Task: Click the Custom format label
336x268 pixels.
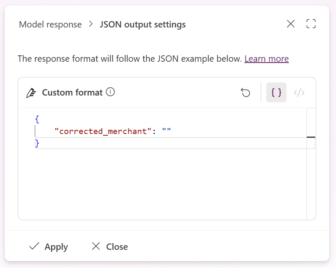Action: 72,93
